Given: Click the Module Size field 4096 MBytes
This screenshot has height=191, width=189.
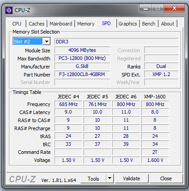Looking at the screenshot, I should point(82,50).
